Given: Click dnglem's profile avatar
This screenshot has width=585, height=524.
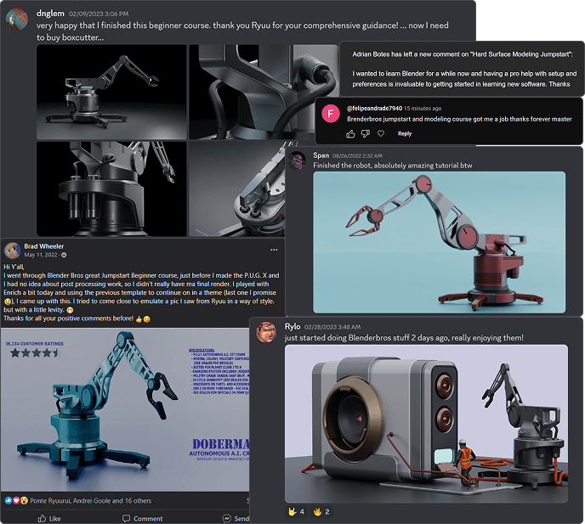Looking at the screenshot, I should pyautogui.click(x=17, y=19).
